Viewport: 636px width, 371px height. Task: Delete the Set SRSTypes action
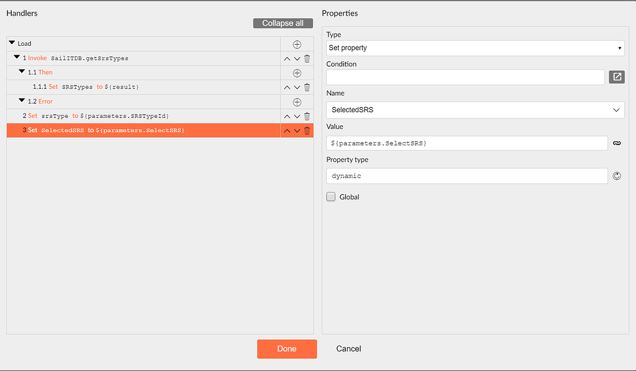(x=307, y=87)
